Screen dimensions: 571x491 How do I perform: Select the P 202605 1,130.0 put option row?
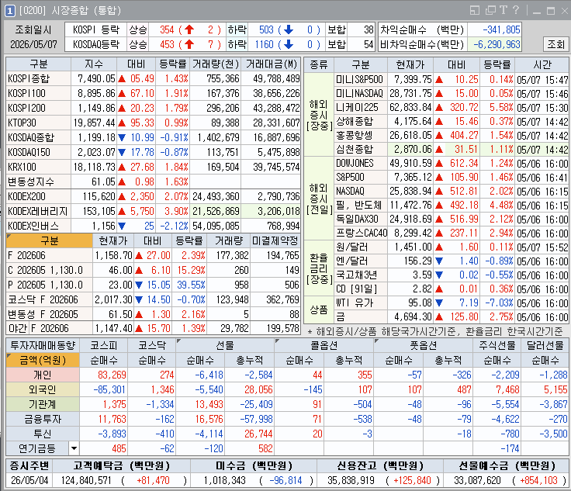pos(154,285)
